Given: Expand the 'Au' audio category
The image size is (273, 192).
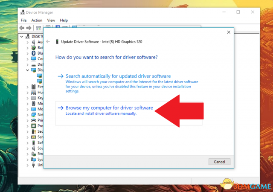Looking at the screenshot, I should pos(27,42).
